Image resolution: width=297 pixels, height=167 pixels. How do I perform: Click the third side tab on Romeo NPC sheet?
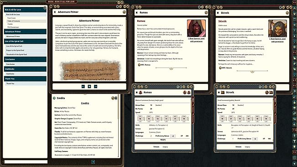(193, 119)
